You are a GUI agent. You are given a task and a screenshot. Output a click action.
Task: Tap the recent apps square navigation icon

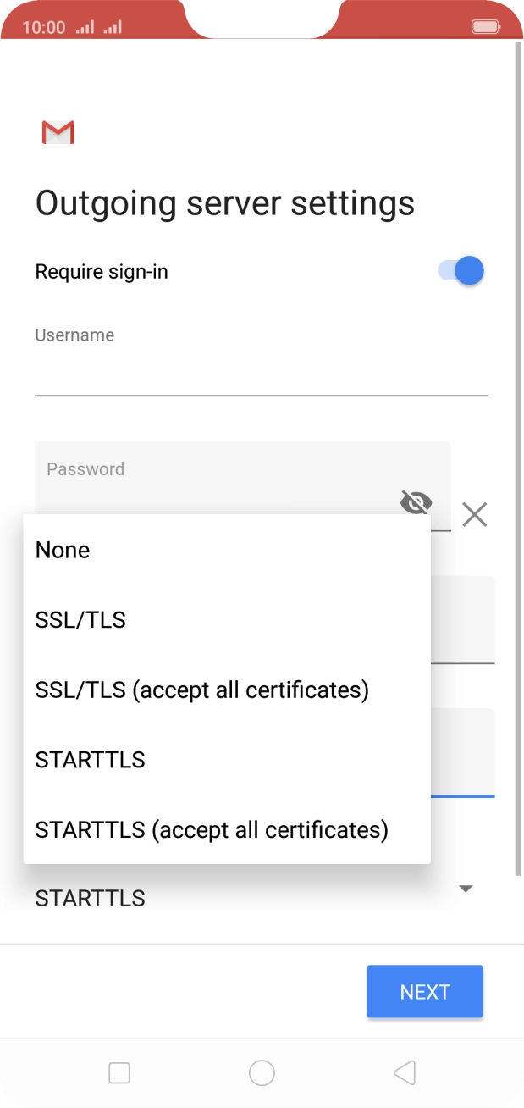(118, 1073)
